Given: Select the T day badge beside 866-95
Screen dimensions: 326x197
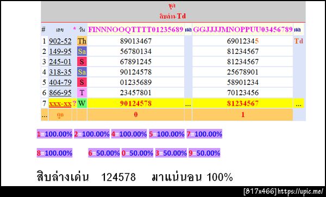Looking at the screenshot, I should point(82,93).
